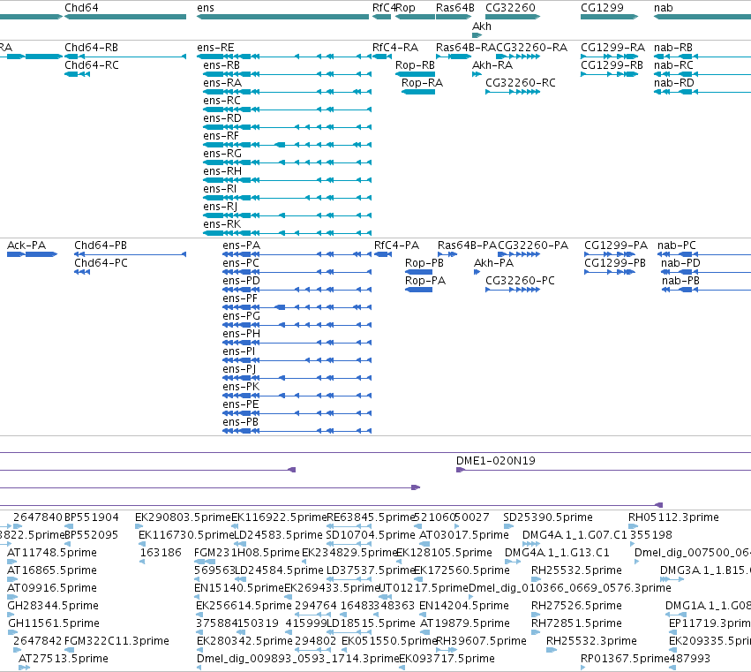Select transcript ens-RA
Image resolution: width=751 pixels, height=672 pixels.
[222, 83]
